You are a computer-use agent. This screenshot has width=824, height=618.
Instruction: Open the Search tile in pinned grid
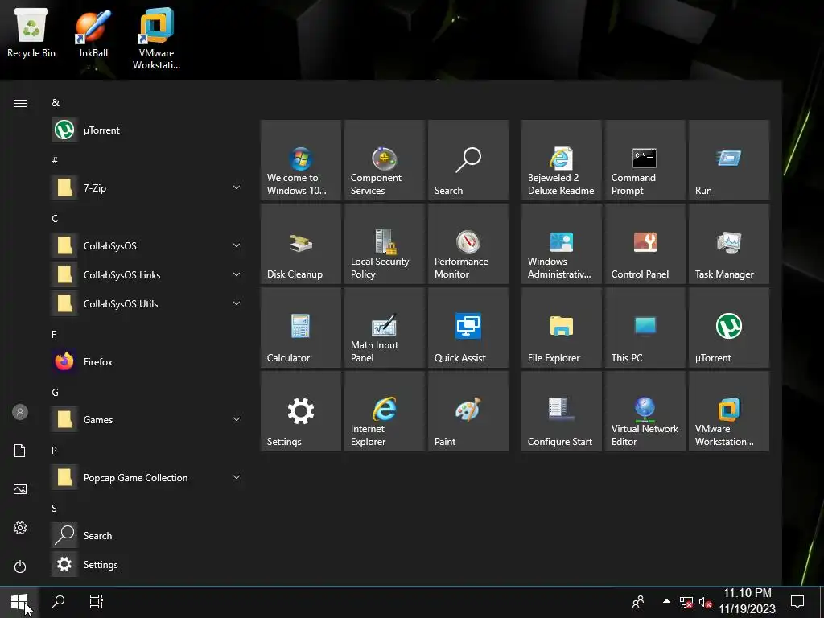(468, 160)
